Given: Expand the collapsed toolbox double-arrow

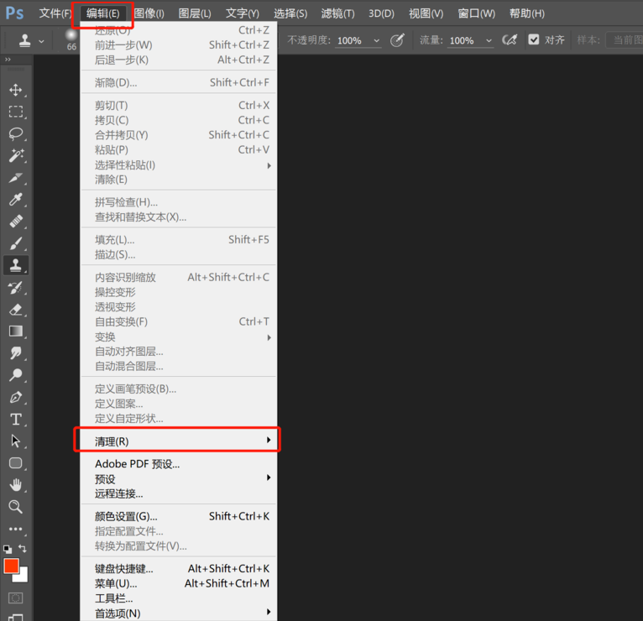Looking at the screenshot, I should click(x=8, y=60).
